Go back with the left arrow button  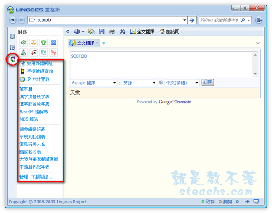pos(13,20)
